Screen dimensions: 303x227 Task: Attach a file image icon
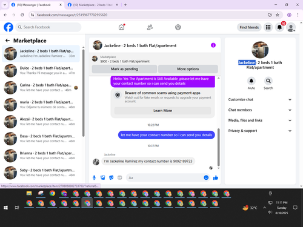[102, 177]
